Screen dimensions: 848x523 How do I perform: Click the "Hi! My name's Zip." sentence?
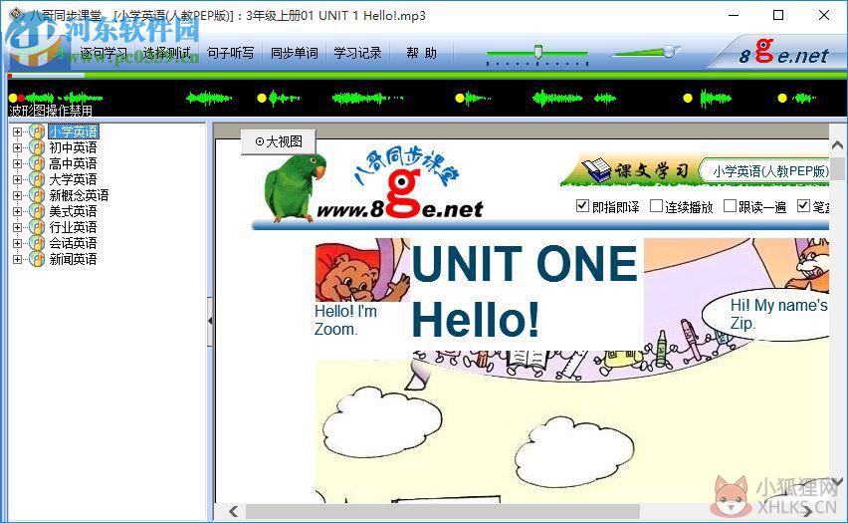pyautogui.click(x=778, y=314)
